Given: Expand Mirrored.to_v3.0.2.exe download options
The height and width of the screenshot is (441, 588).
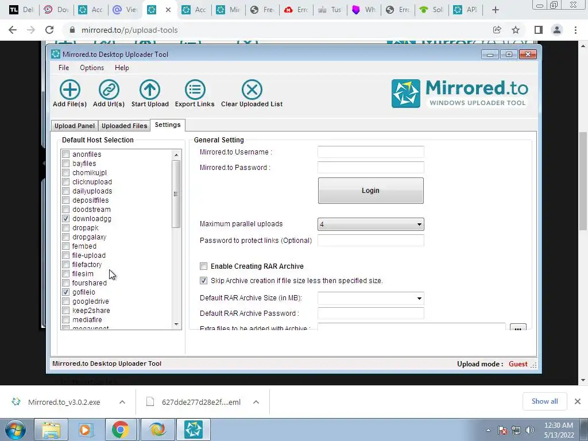Looking at the screenshot, I should point(122,402).
